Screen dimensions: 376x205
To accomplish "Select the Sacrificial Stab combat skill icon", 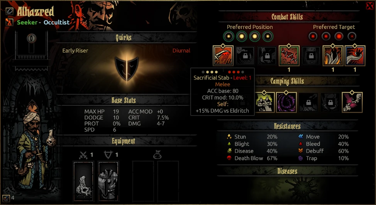I will pos(223,56).
